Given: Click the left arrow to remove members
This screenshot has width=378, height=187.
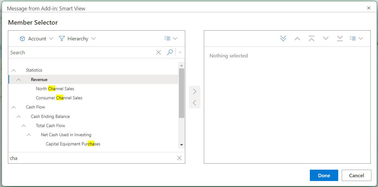Looking at the screenshot, I should tap(195, 102).
